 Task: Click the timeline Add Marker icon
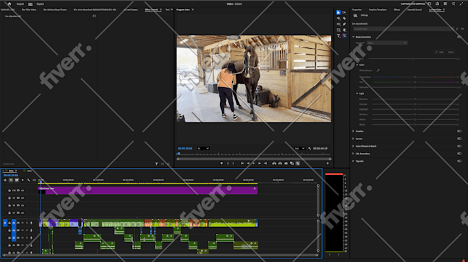(x=23, y=180)
